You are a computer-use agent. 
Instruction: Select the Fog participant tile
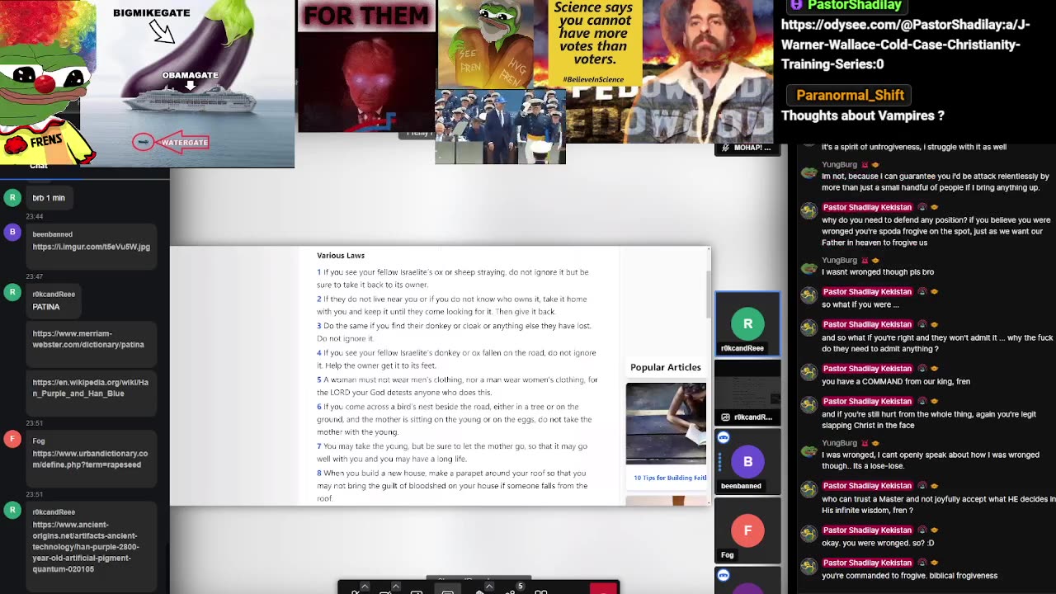[747, 530]
